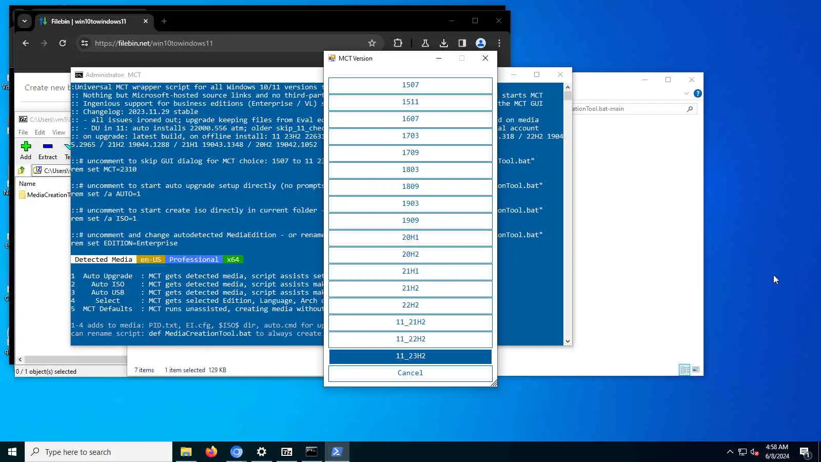Minimize the MCT Version dialog
The width and height of the screenshot is (821, 462).
[439, 58]
